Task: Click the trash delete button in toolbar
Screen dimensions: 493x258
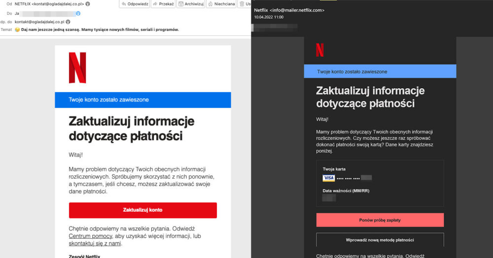Action: click(245, 4)
